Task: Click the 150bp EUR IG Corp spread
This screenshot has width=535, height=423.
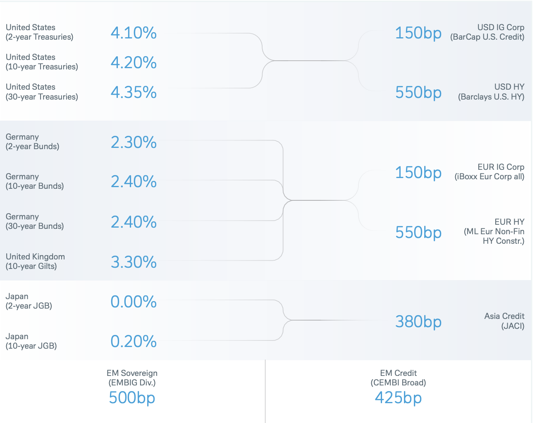Action: [x=418, y=173]
